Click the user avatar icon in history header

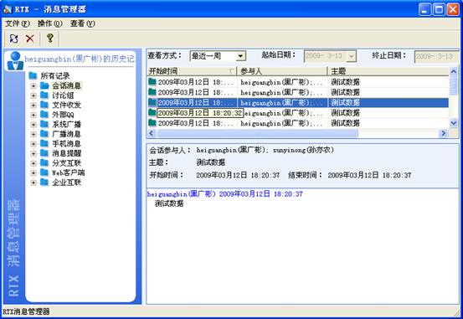[15, 61]
